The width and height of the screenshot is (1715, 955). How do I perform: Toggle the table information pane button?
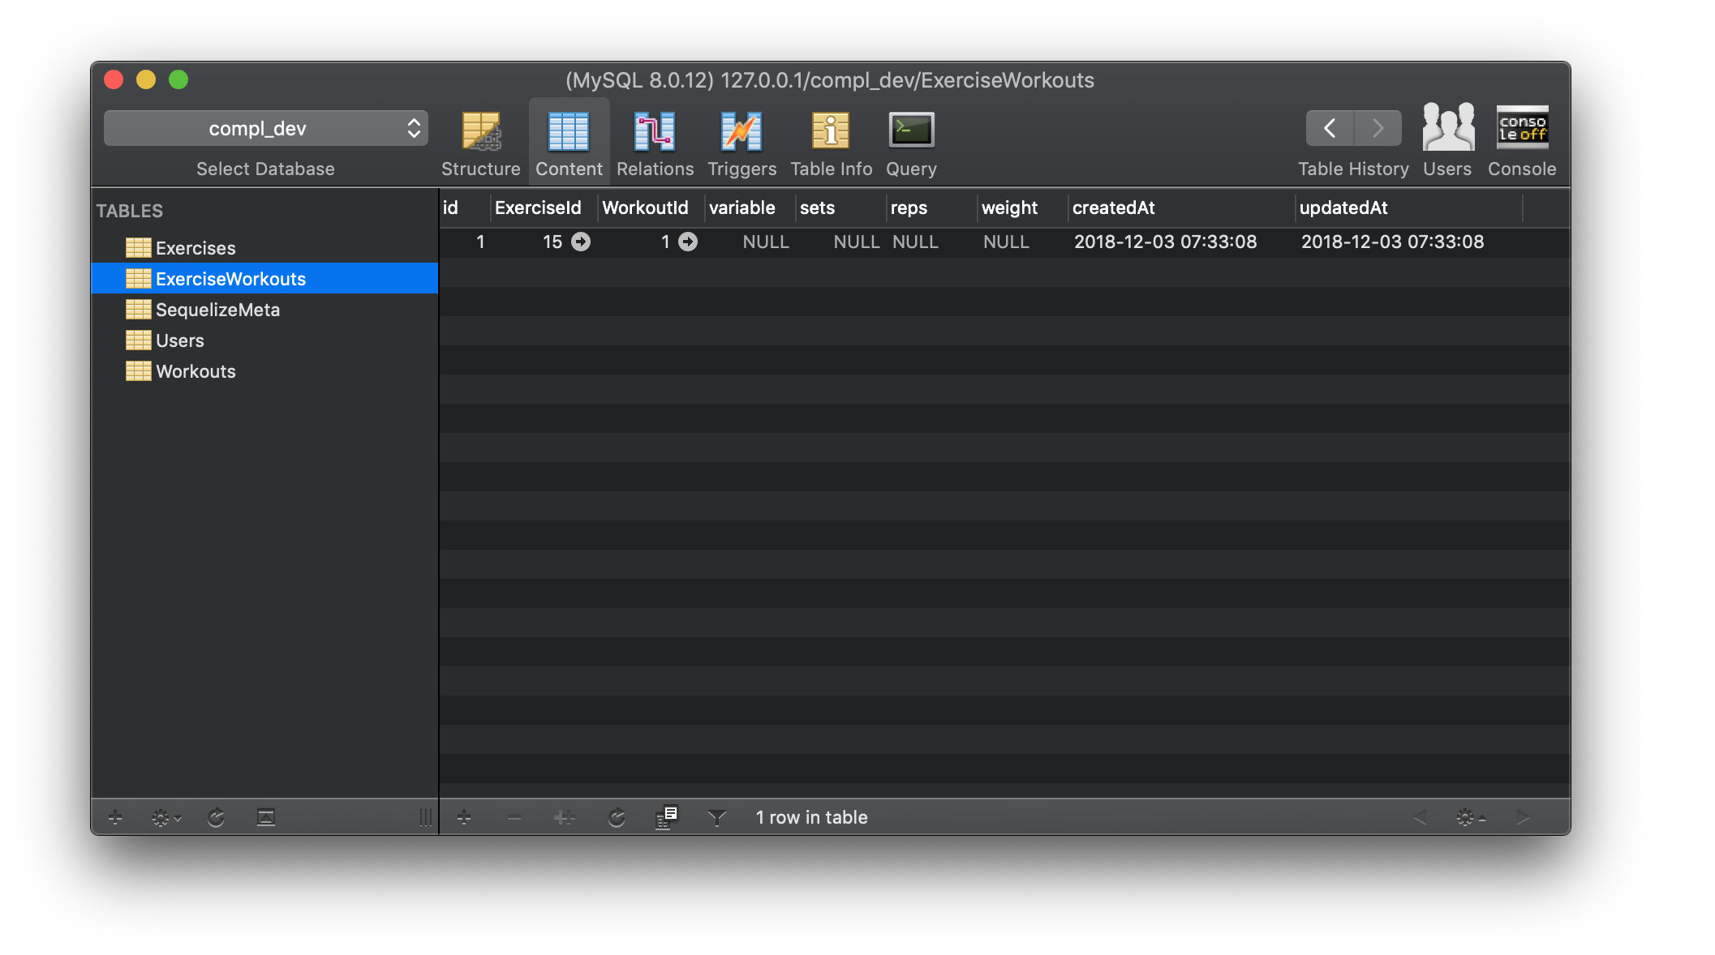click(266, 817)
